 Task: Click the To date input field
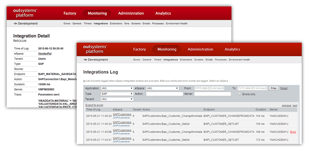253,88
